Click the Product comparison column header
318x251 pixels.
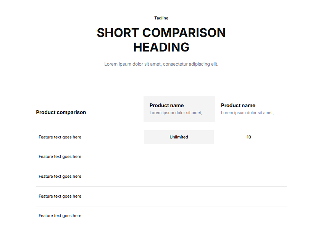[x=61, y=113]
